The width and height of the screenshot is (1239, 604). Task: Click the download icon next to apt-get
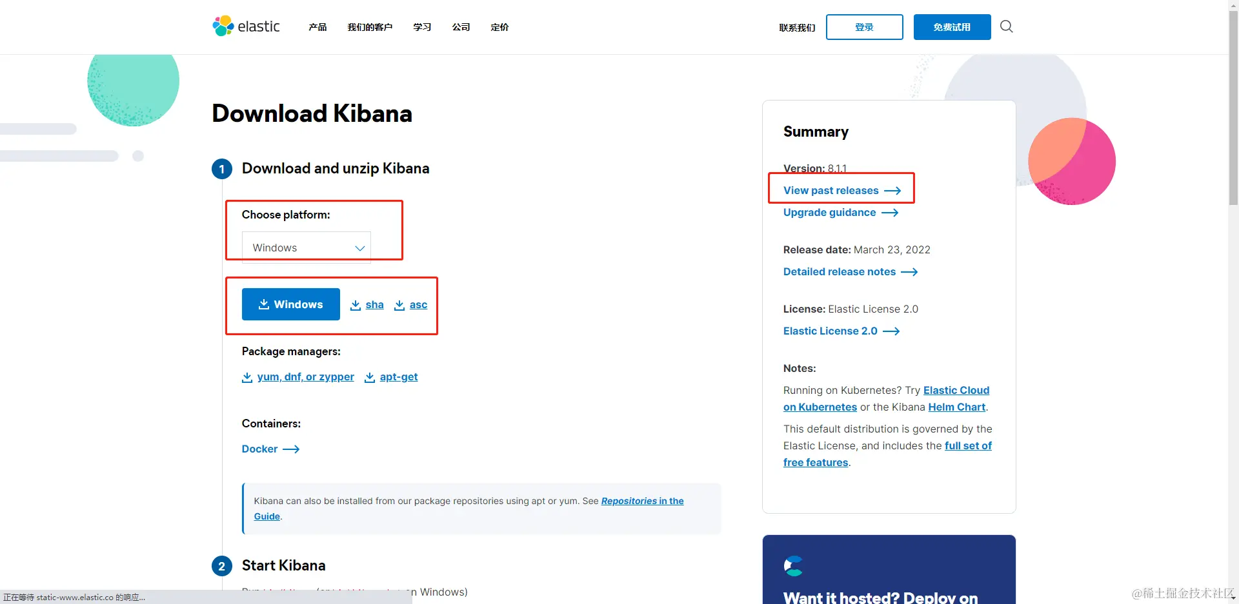[x=369, y=377]
